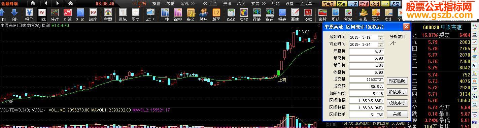The image size is (479, 128).
Task: Open the 公式 formula manager icon
Action: coord(308,15)
